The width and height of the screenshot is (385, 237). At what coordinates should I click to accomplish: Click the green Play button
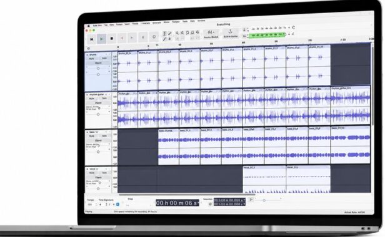coord(102,39)
